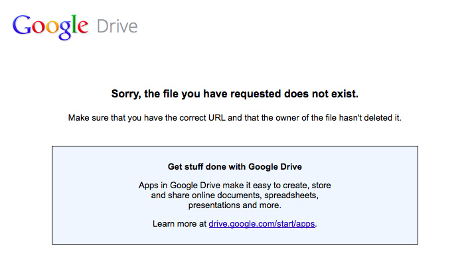Image resolution: width=470 pixels, height=277 pixels.
Task: Click the blue capital G in logo
Action: 21,25
